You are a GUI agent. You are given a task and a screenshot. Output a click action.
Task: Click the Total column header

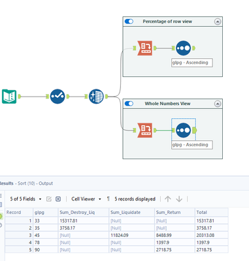pyautogui.click(x=212, y=212)
